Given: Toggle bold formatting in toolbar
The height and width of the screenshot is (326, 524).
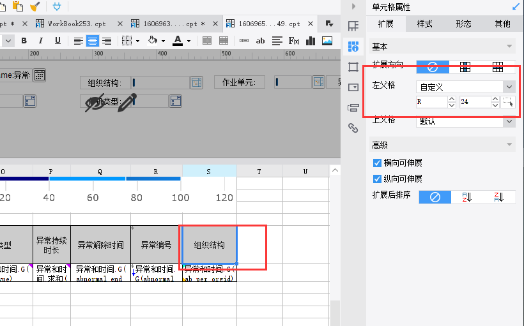Looking at the screenshot, I should pyautogui.click(x=24, y=41).
